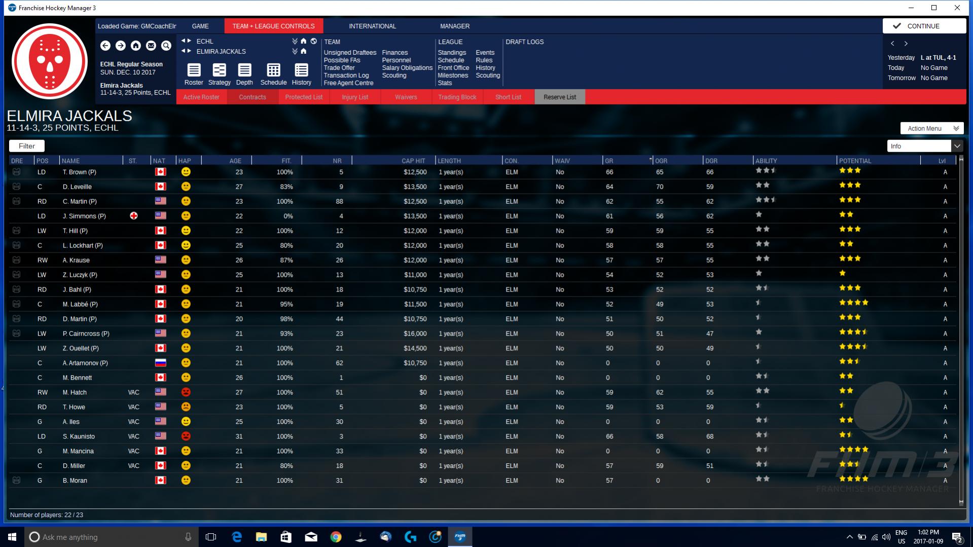This screenshot has height=547, width=973.
Task: Click the Elmira Jackals mask logo
Action: [x=50, y=61]
